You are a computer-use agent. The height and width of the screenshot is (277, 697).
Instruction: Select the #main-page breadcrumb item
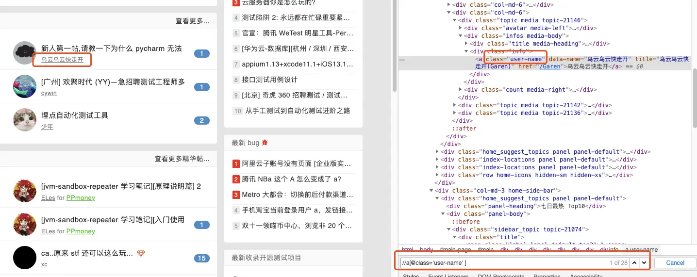point(455,249)
